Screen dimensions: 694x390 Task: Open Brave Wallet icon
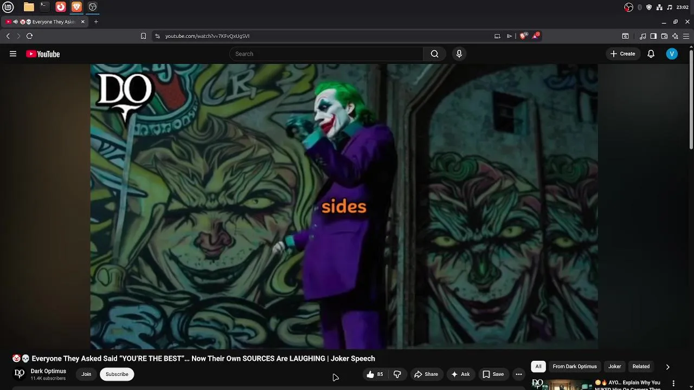pyautogui.click(x=664, y=36)
